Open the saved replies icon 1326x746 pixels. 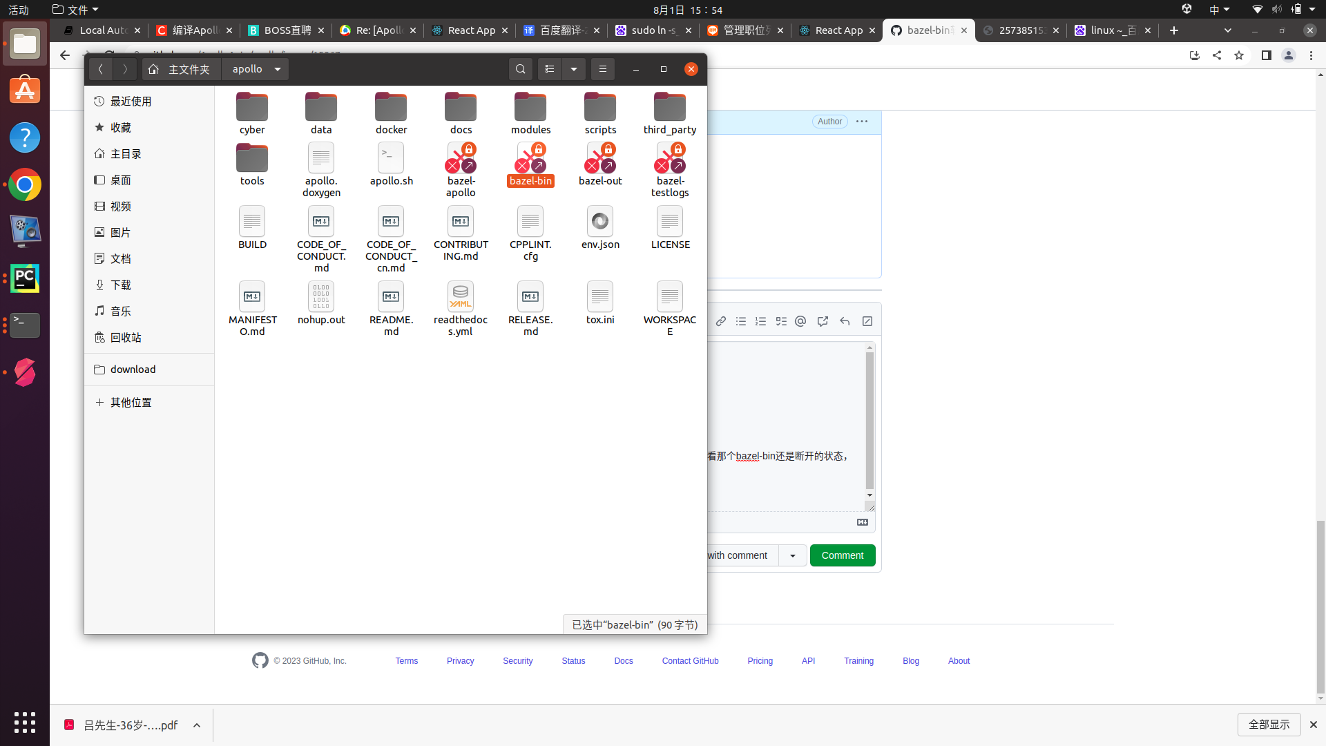845,321
